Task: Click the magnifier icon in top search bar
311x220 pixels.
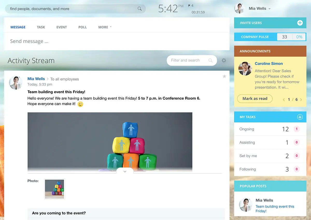Action: pyautogui.click(x=140, y=9)
